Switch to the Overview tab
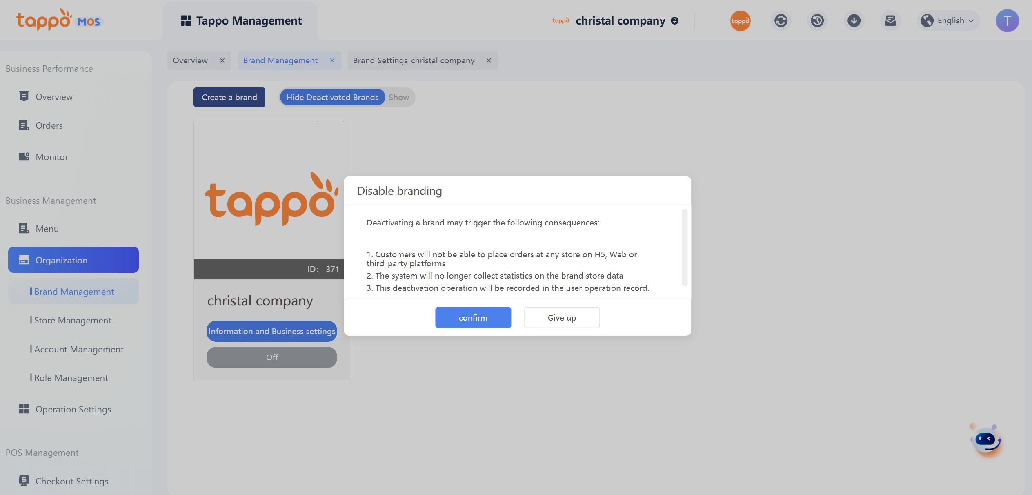The image size is (1032, 495). coord(190,60)
